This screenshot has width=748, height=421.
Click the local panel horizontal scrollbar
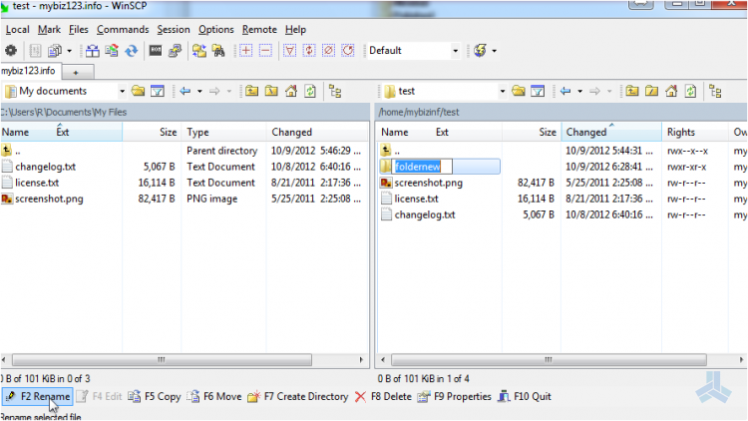click(x=162, y=359)
